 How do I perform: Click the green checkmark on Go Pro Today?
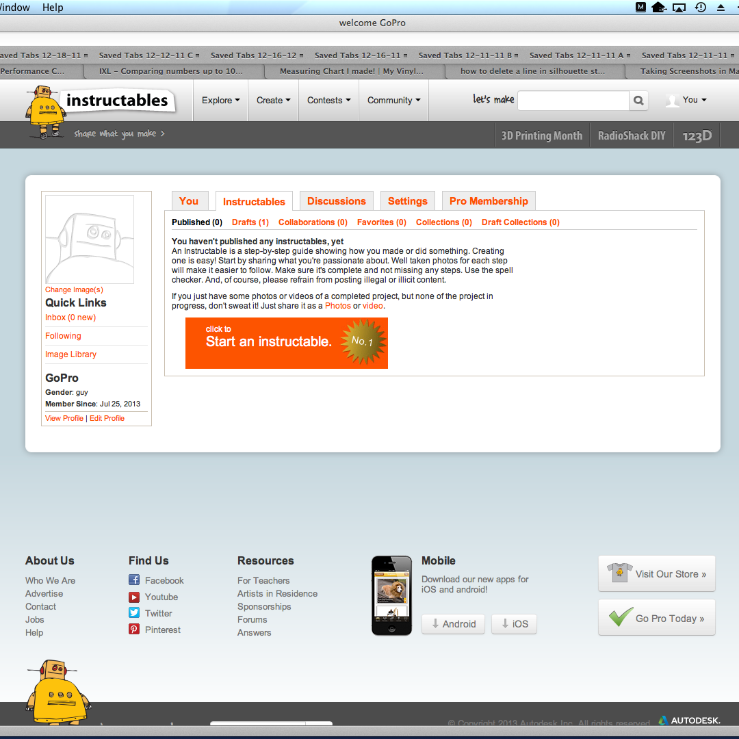point(620,617)
